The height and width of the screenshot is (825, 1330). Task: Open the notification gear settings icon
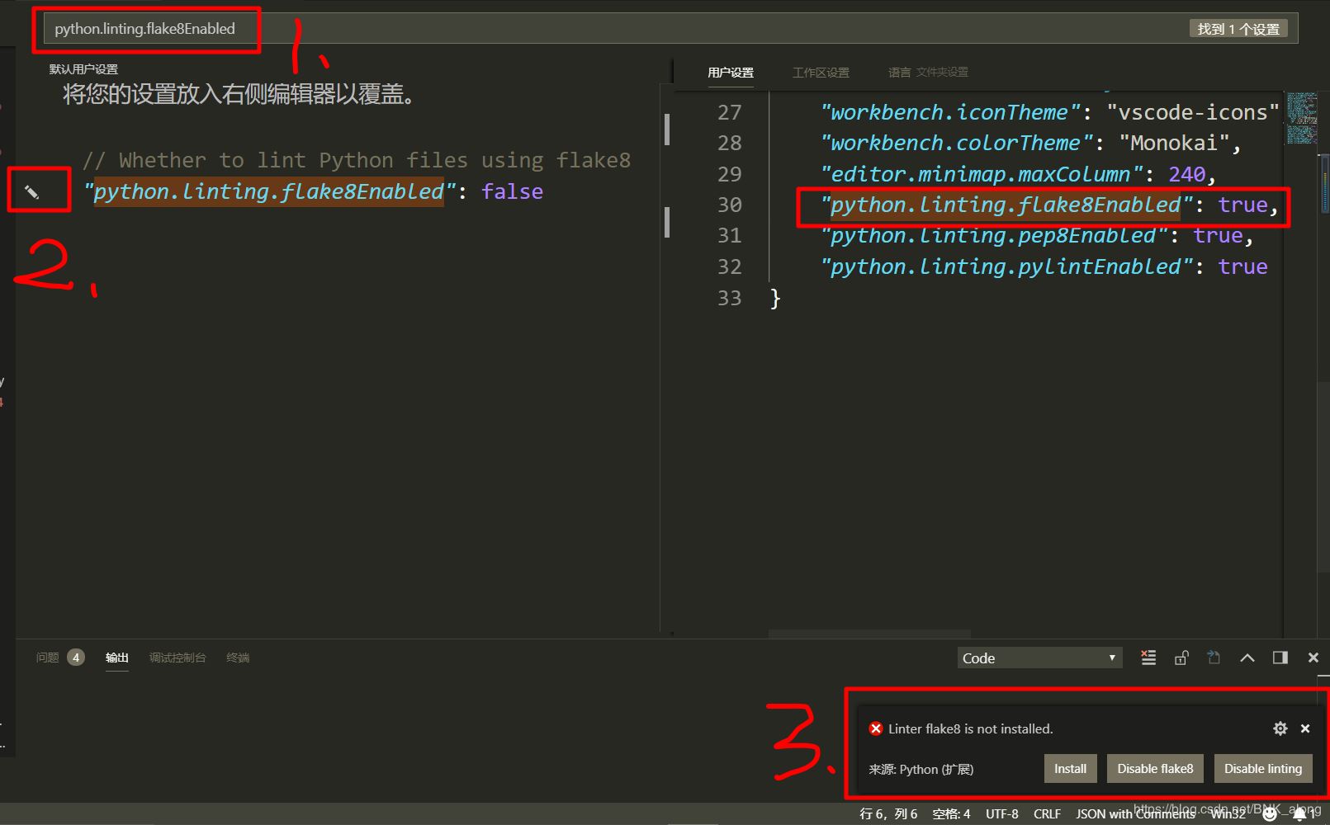(1280, 728)
